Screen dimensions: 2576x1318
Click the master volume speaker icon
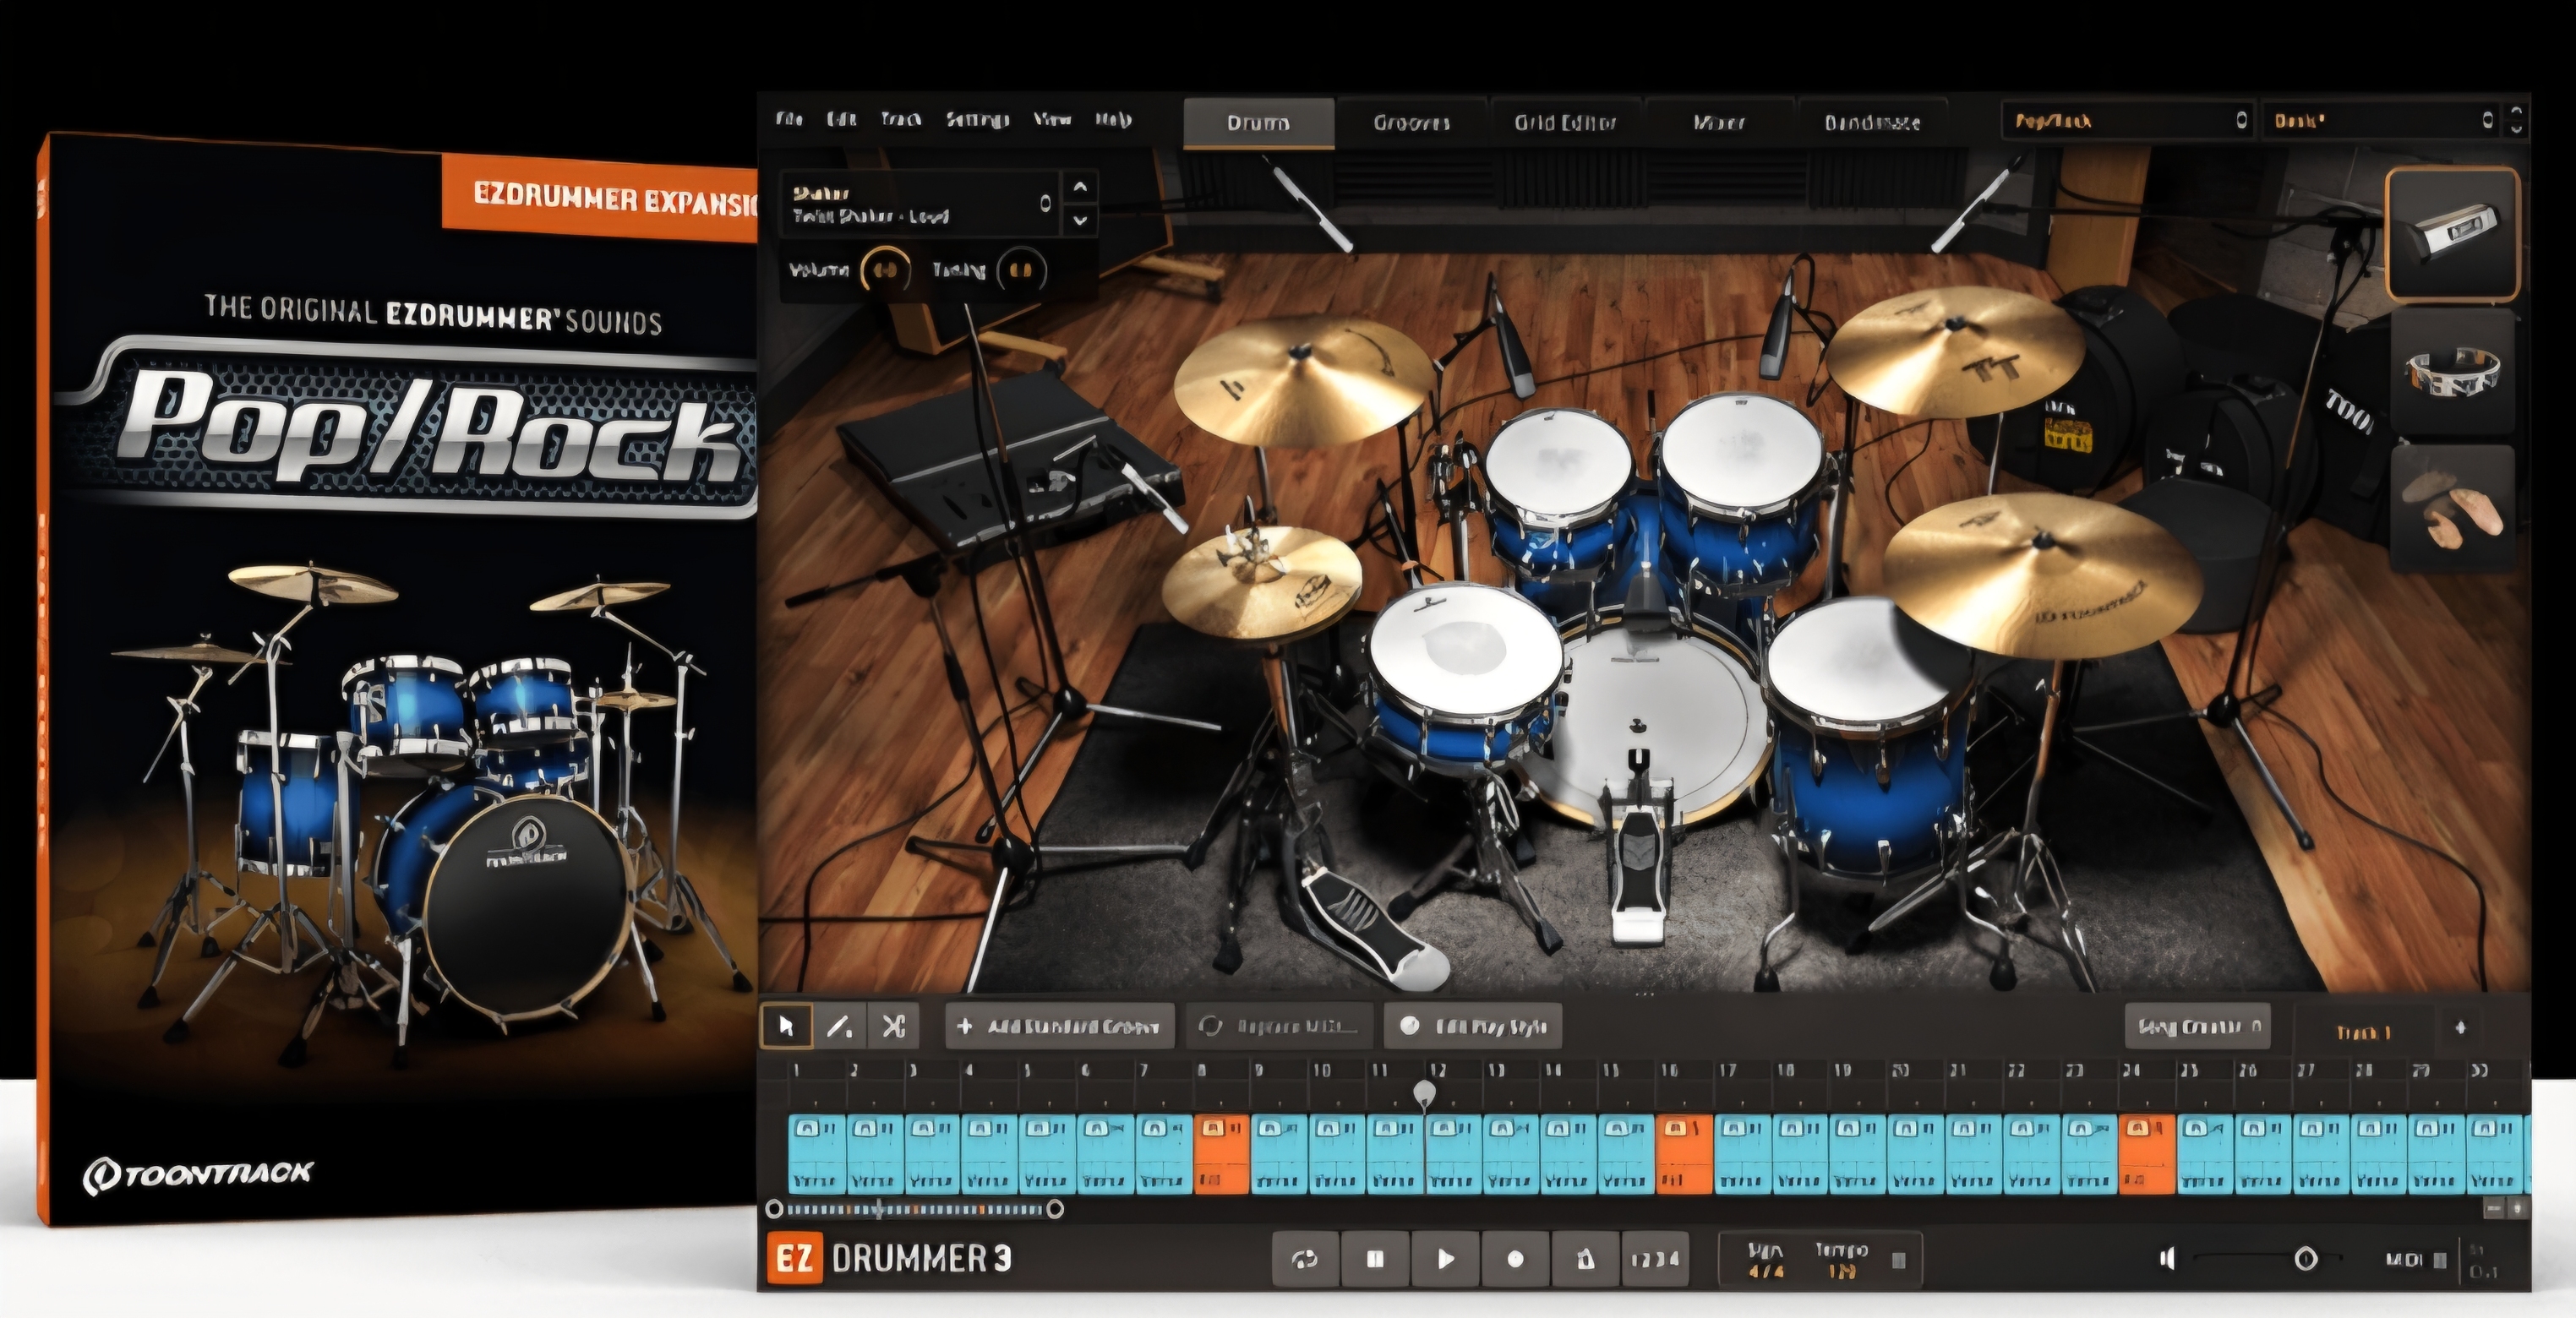pos(2168,1258)
